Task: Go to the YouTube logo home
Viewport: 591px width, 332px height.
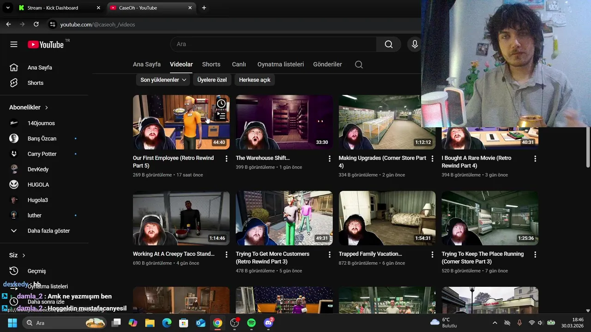Action: point(46,44)
